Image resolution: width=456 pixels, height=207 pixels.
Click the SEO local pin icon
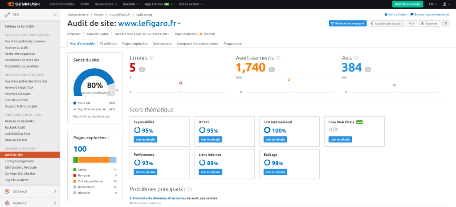8,191
